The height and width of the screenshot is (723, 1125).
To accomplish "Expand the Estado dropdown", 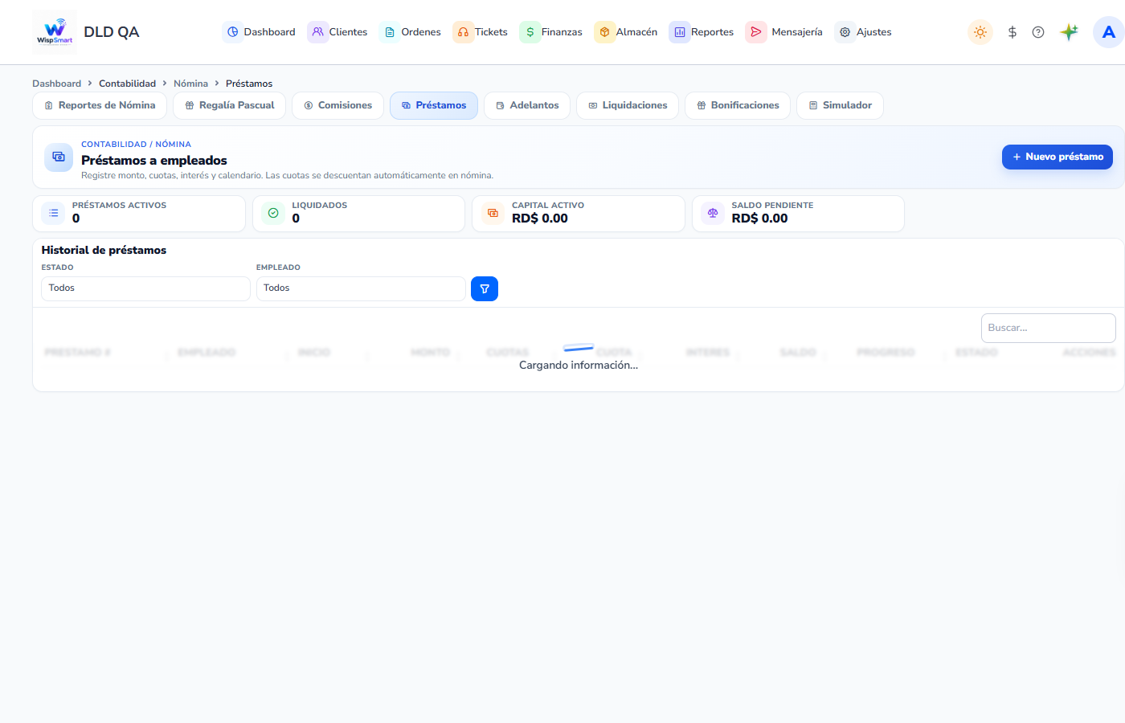I will coord(145,288).
